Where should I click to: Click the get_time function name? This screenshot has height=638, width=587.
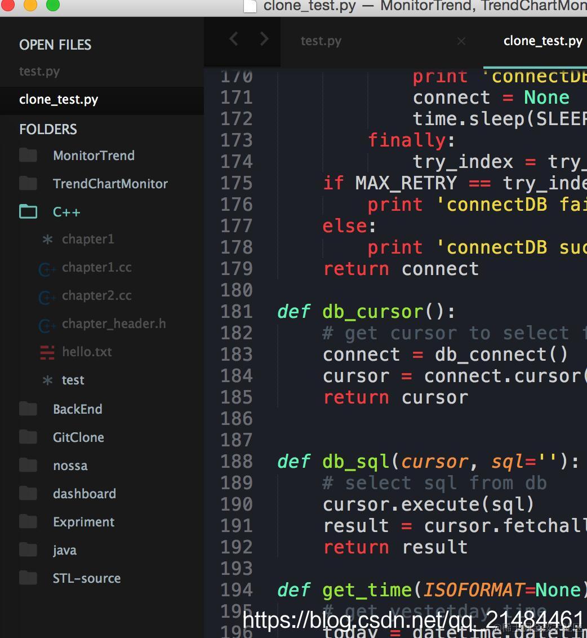367,590
